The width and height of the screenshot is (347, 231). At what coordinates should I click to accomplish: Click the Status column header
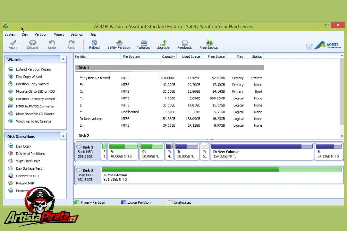click(x=254, y=56)
